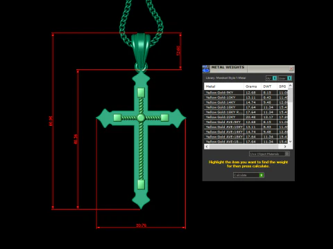Screen dimensions: 333x249
Task: Click the horizontal scroll right arrow
Action: [285, 147]
